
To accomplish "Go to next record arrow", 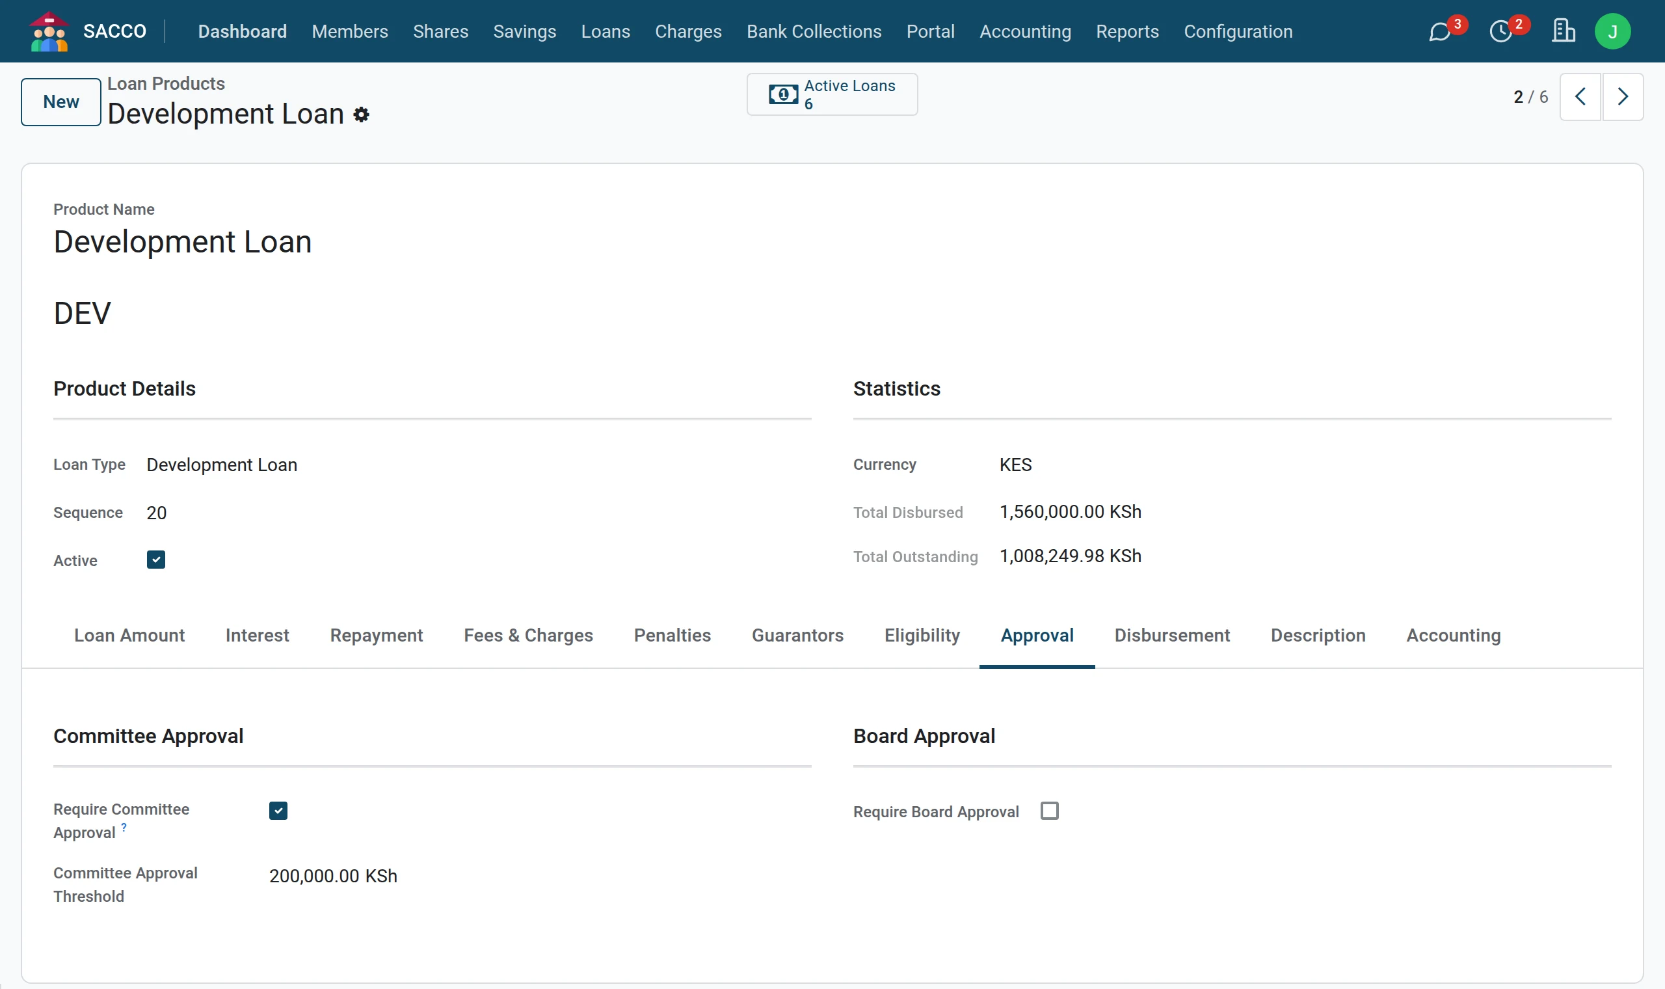I will click(x=1622, y=97).
